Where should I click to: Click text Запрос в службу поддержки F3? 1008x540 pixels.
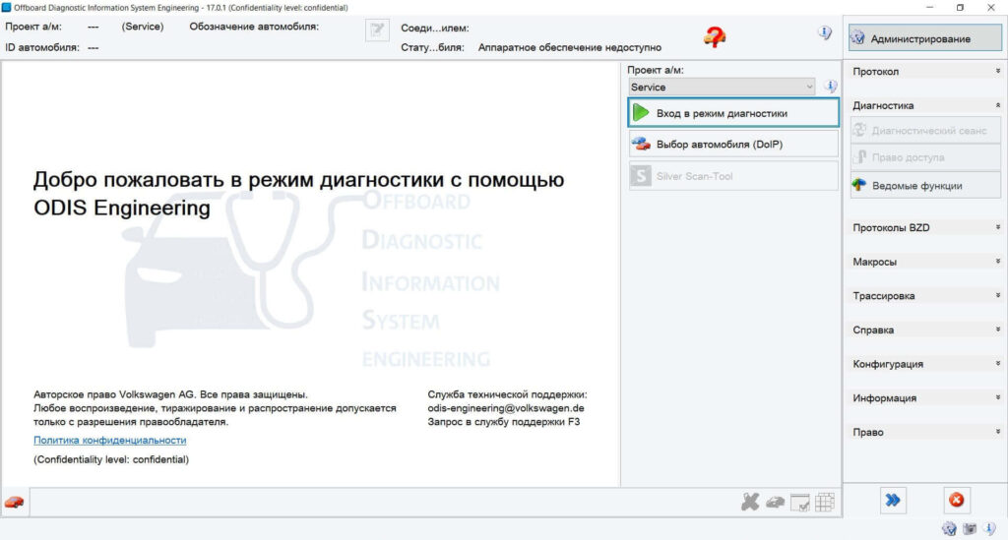(504, 422)
